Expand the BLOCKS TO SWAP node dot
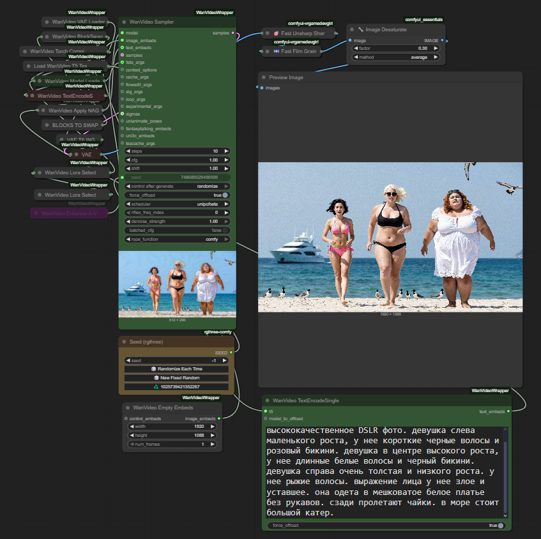The image size is (541, 539). (x=47, y=125)
